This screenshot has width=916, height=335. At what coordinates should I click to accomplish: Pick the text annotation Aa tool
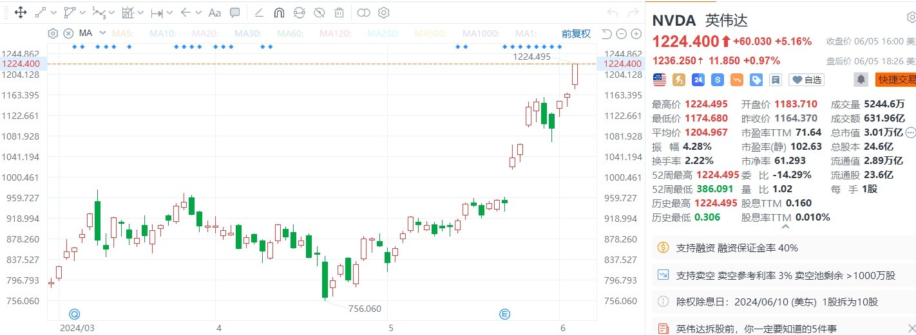coord(215,12)
